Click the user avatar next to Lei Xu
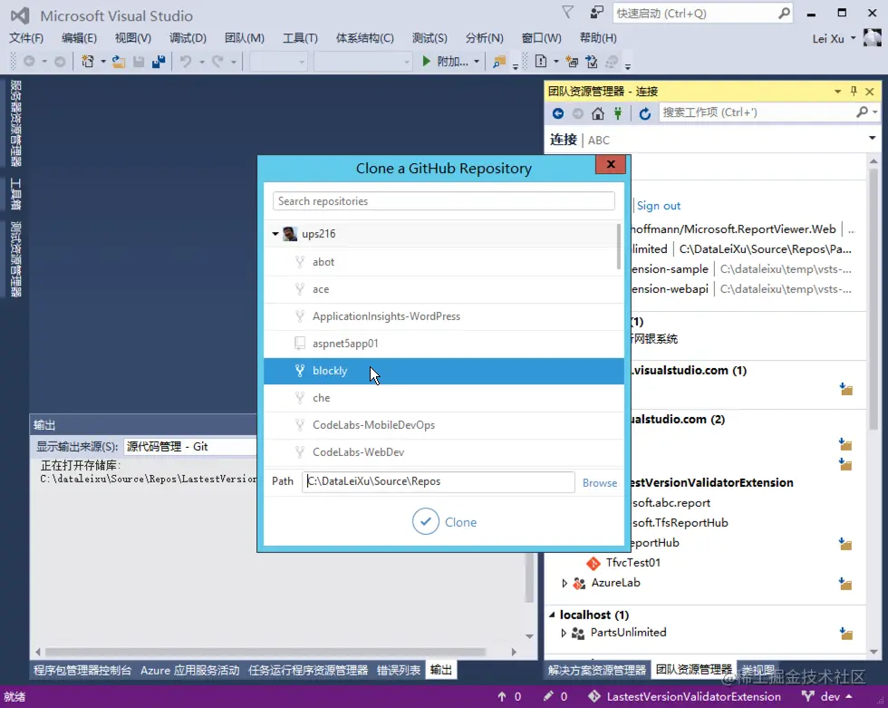Image resolution: width=888 pixels, height=708 pixels. (872, 38)
